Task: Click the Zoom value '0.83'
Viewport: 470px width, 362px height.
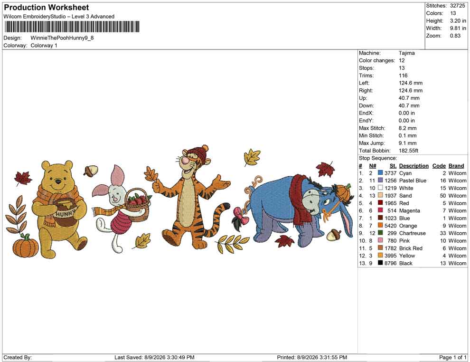Action: pos(455,36)
